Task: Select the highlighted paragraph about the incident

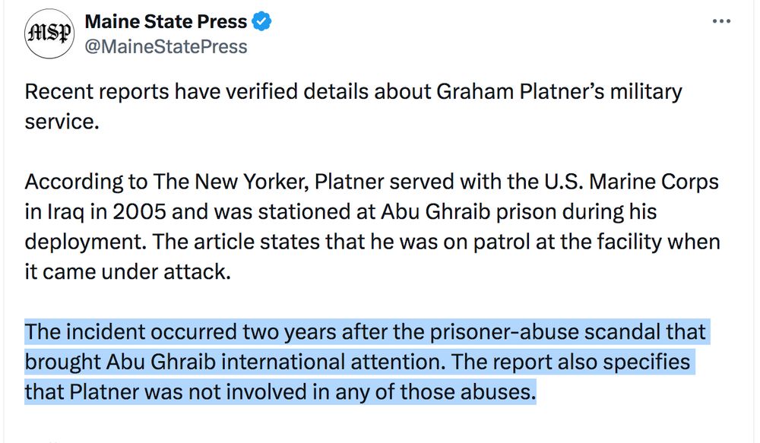Action: (365, 362)
